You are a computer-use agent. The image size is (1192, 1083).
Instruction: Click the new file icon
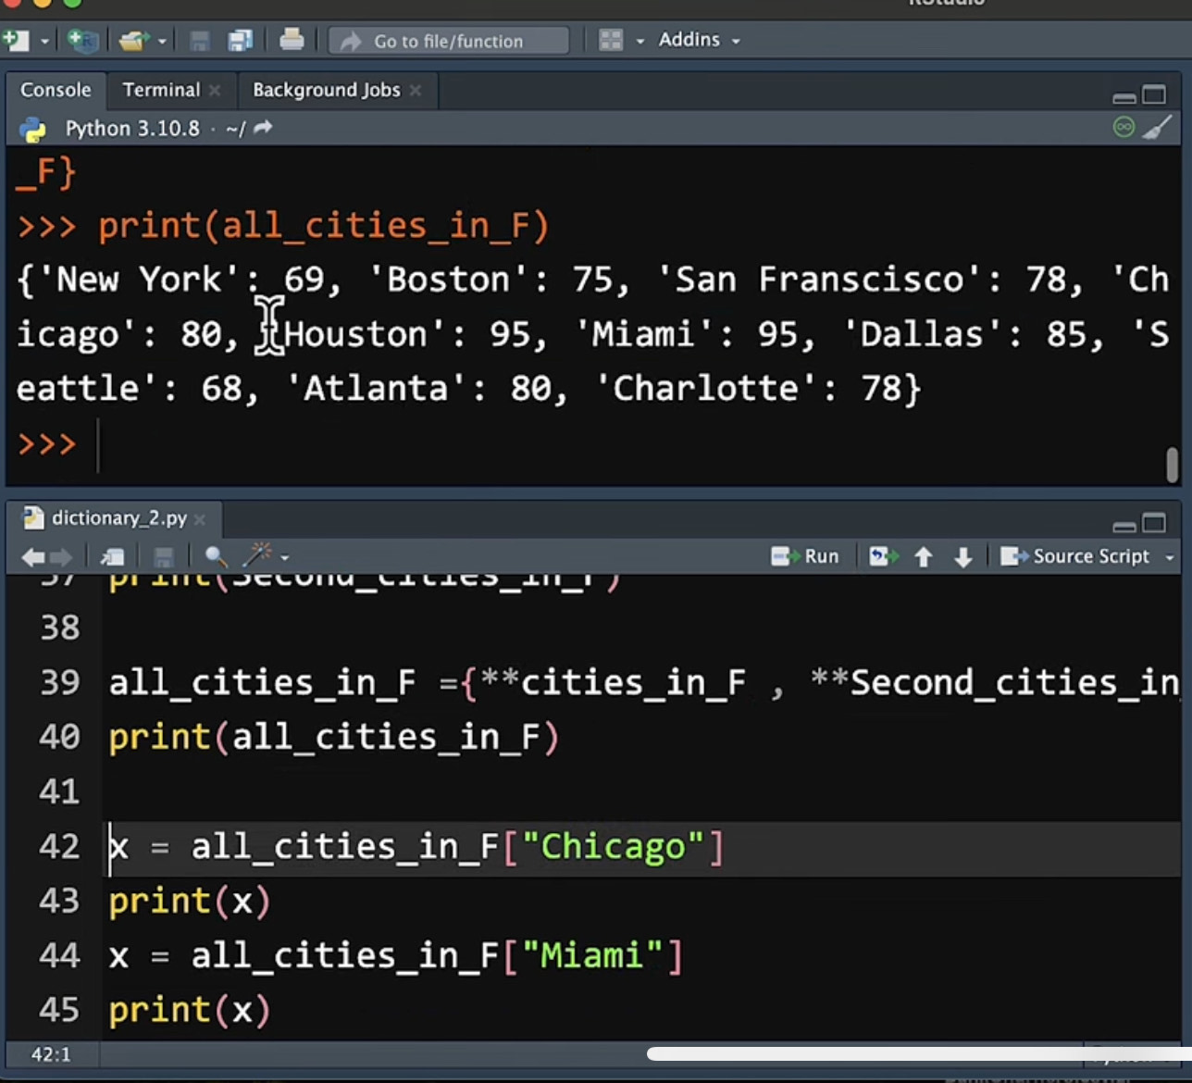[x=16, y=41]
